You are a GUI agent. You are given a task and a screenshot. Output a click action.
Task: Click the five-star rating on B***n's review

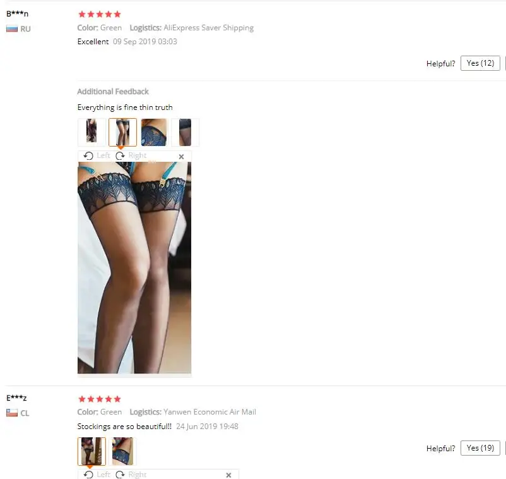click(100, 14)
